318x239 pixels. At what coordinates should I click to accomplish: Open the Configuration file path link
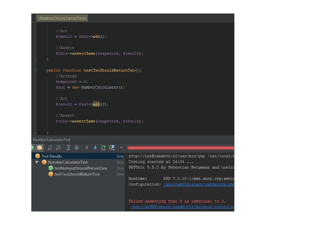pyautogui.click(x=199, y=184)
